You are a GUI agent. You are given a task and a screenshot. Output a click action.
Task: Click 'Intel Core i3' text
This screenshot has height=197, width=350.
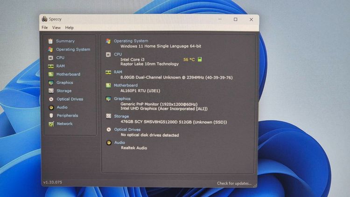click(133, 60)
